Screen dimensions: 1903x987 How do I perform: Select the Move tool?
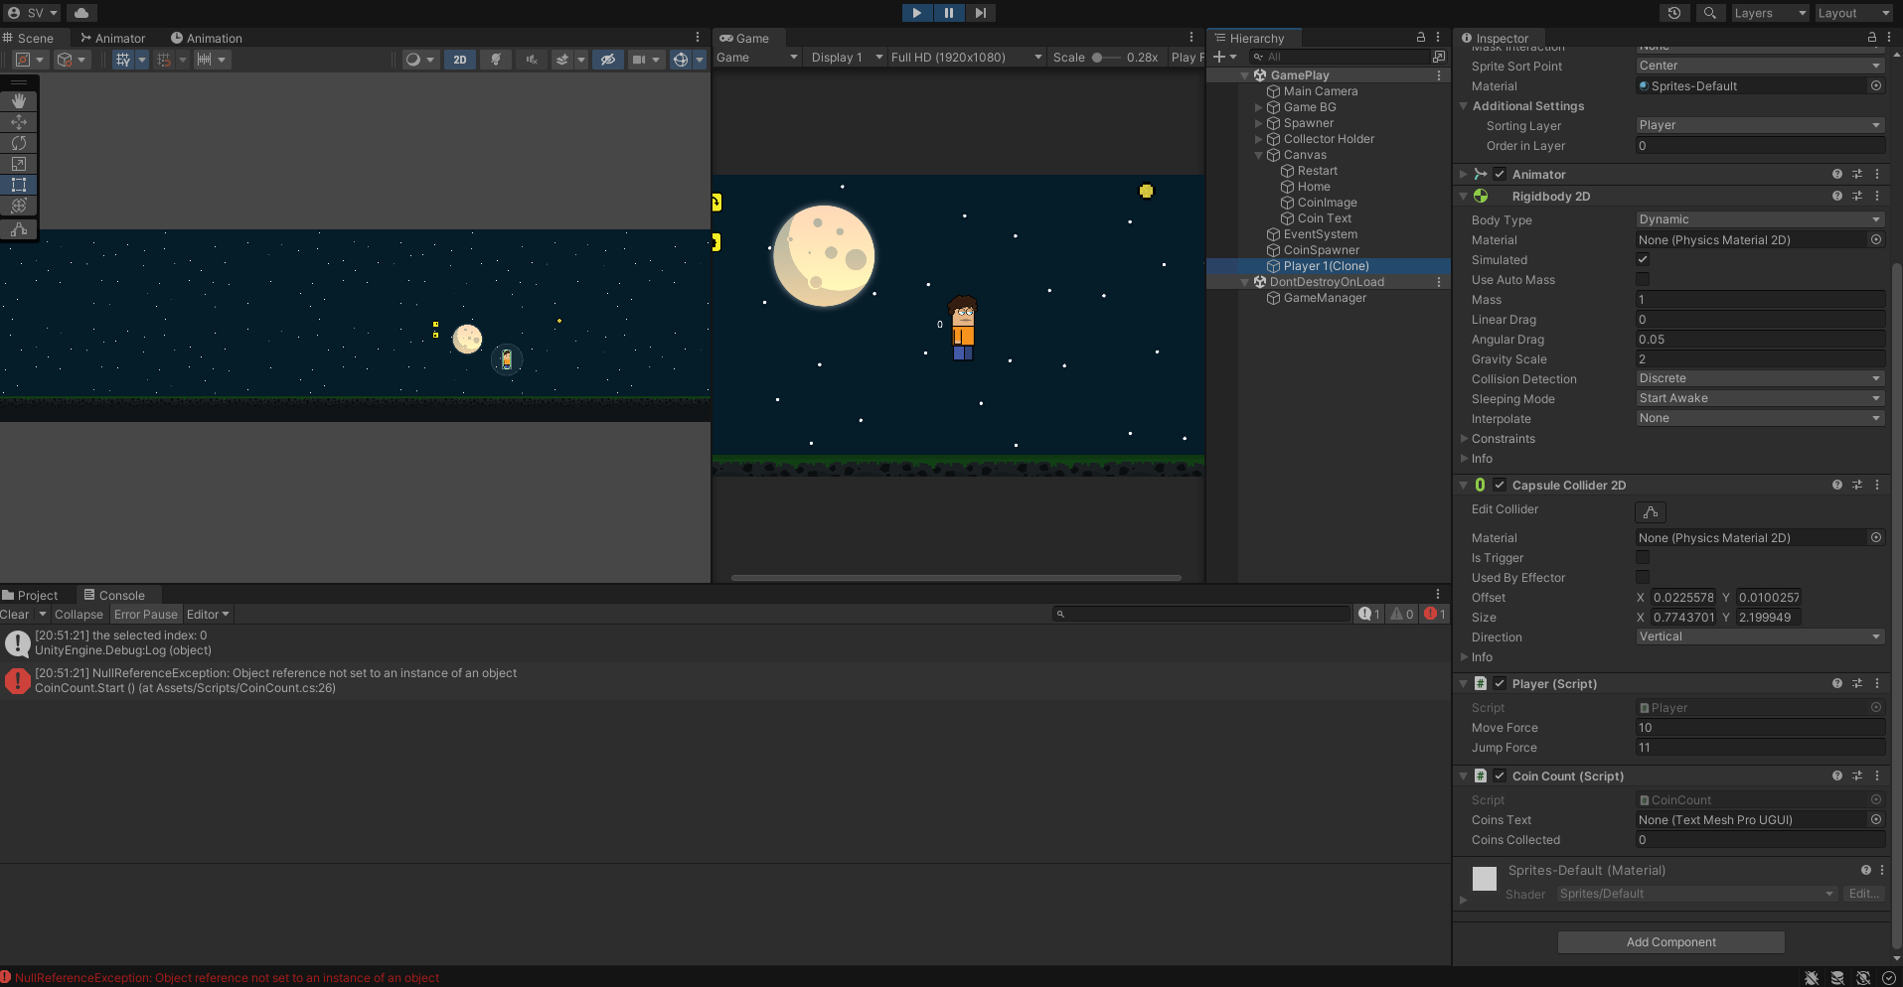click(x=19, y=121)
